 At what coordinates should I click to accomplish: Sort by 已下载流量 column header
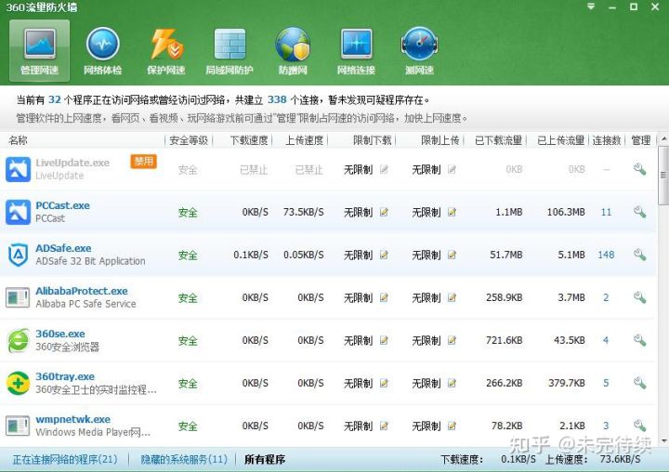click(498, 140)
